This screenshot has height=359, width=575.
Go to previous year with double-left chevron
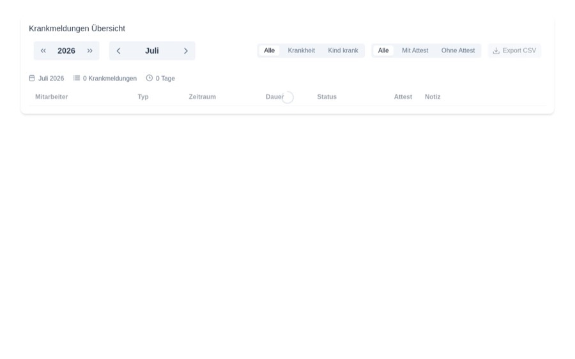[43, 50]
